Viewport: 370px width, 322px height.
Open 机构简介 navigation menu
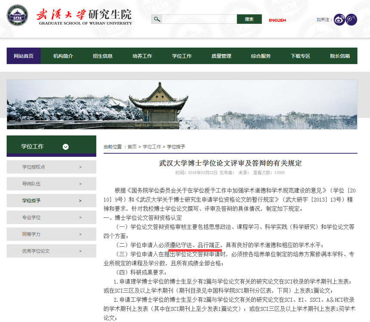click(x=63, y=56)
